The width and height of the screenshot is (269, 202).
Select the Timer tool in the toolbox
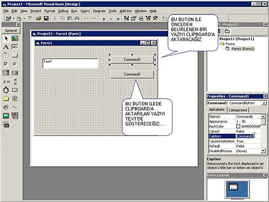6,90
